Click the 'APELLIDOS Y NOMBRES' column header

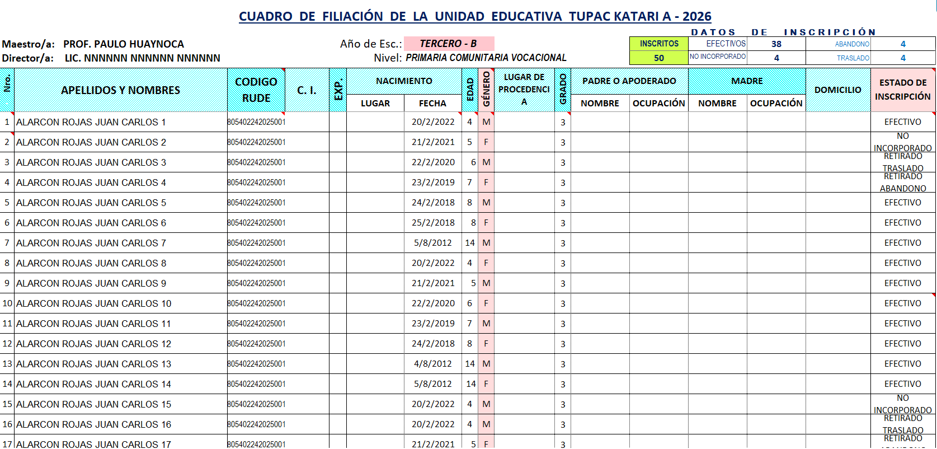click(x=121, y=90)
